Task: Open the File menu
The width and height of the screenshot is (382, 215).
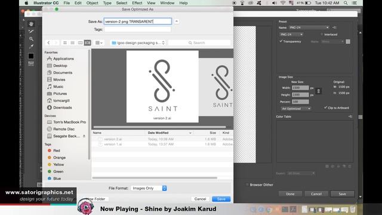Action: coord(66,3)
